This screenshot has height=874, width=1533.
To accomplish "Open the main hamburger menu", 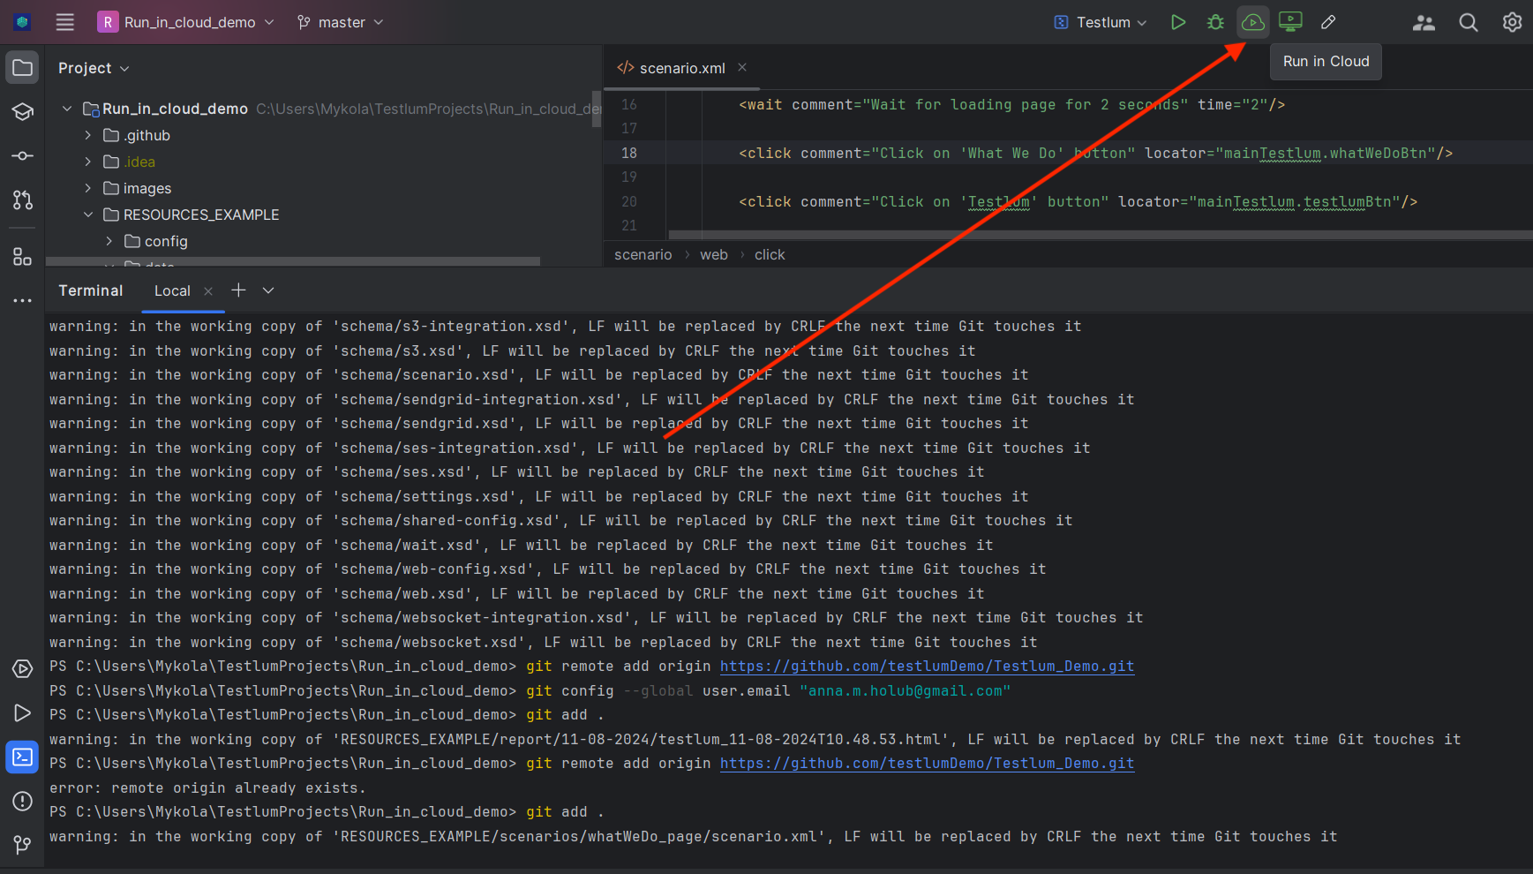I will pos(65,22).
